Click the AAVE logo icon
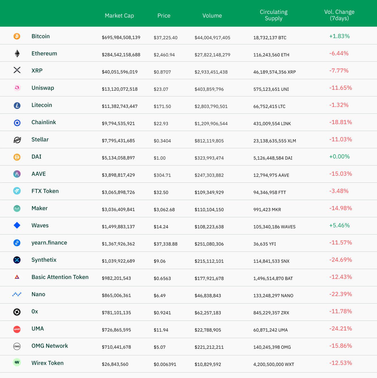Image resolution: width=377 pixels, height=378 pixels. [x=17, y=174]
